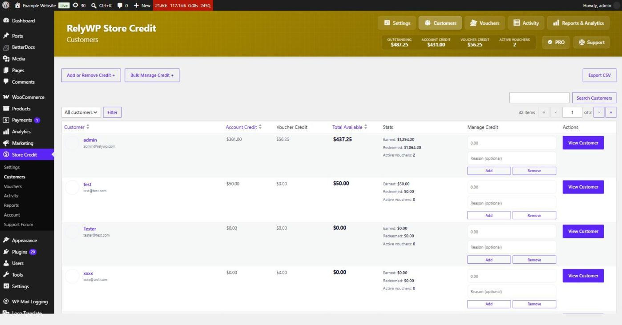Apply the customer Filter button
Viewport: 622px width, 325px height.
click(113, 112)
